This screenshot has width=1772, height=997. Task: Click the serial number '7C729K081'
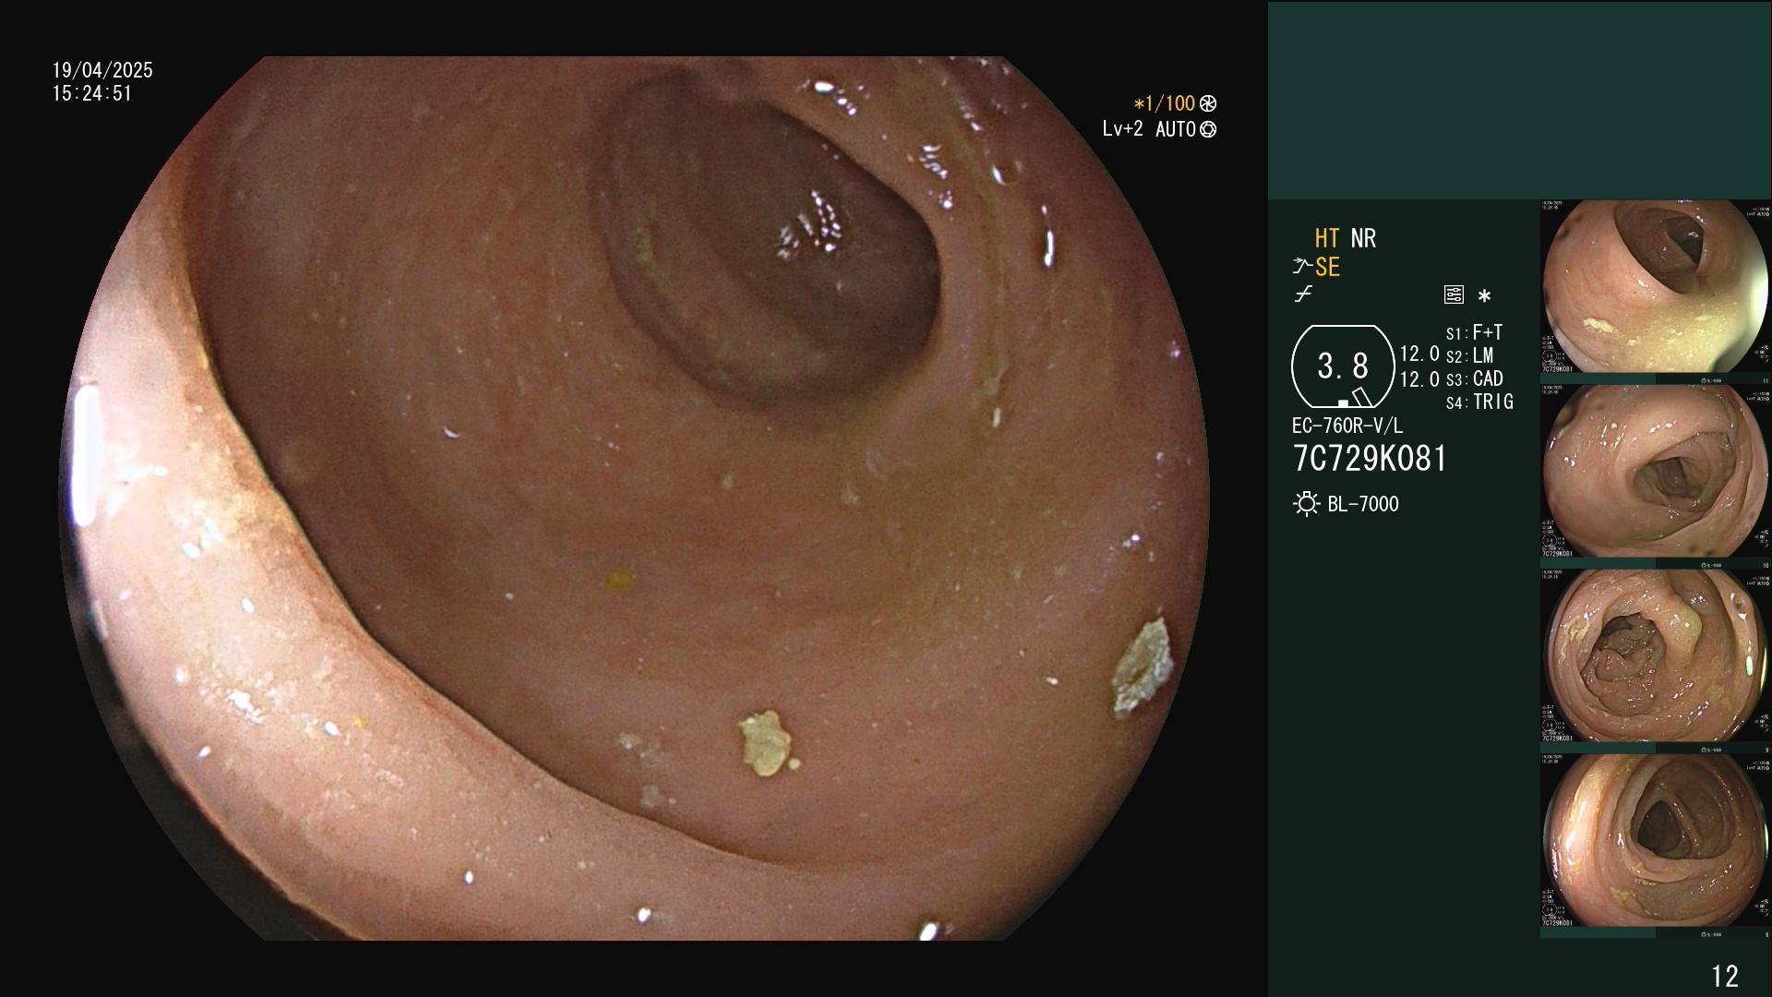coord(1370,459)
